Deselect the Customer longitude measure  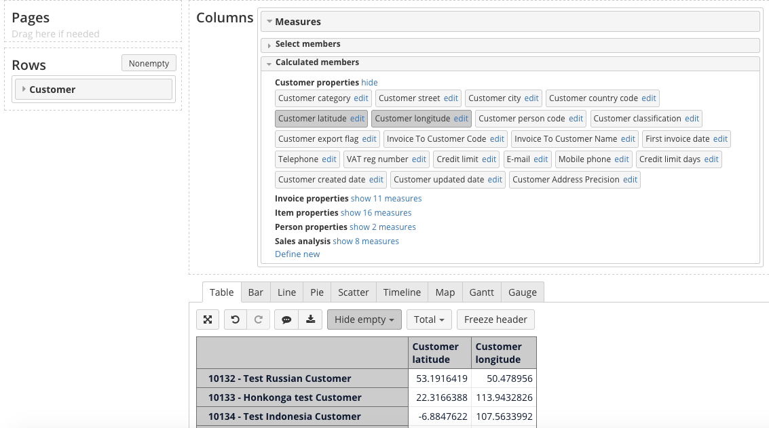pos(412,119)
